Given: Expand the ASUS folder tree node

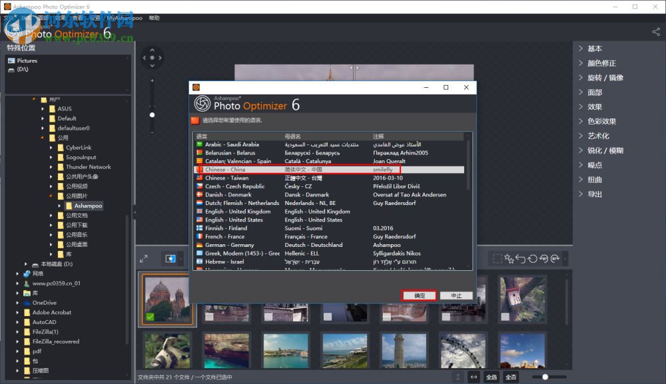Looking at the screenshot, I should (43, 108).
